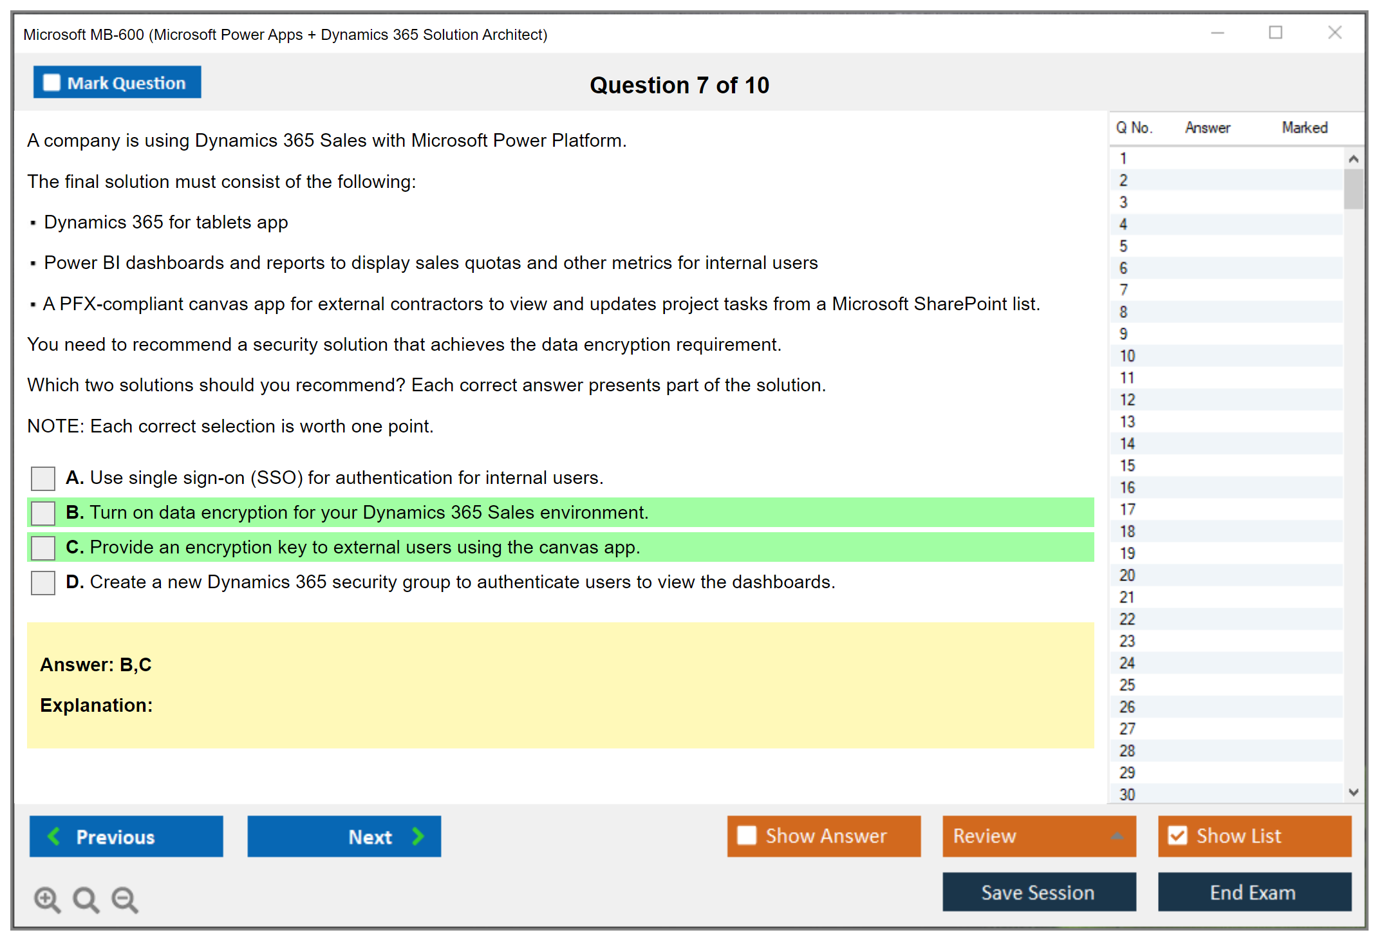Check answer option B checkbox
This screenshot has width=1384, height=946.
pos(43,513)
